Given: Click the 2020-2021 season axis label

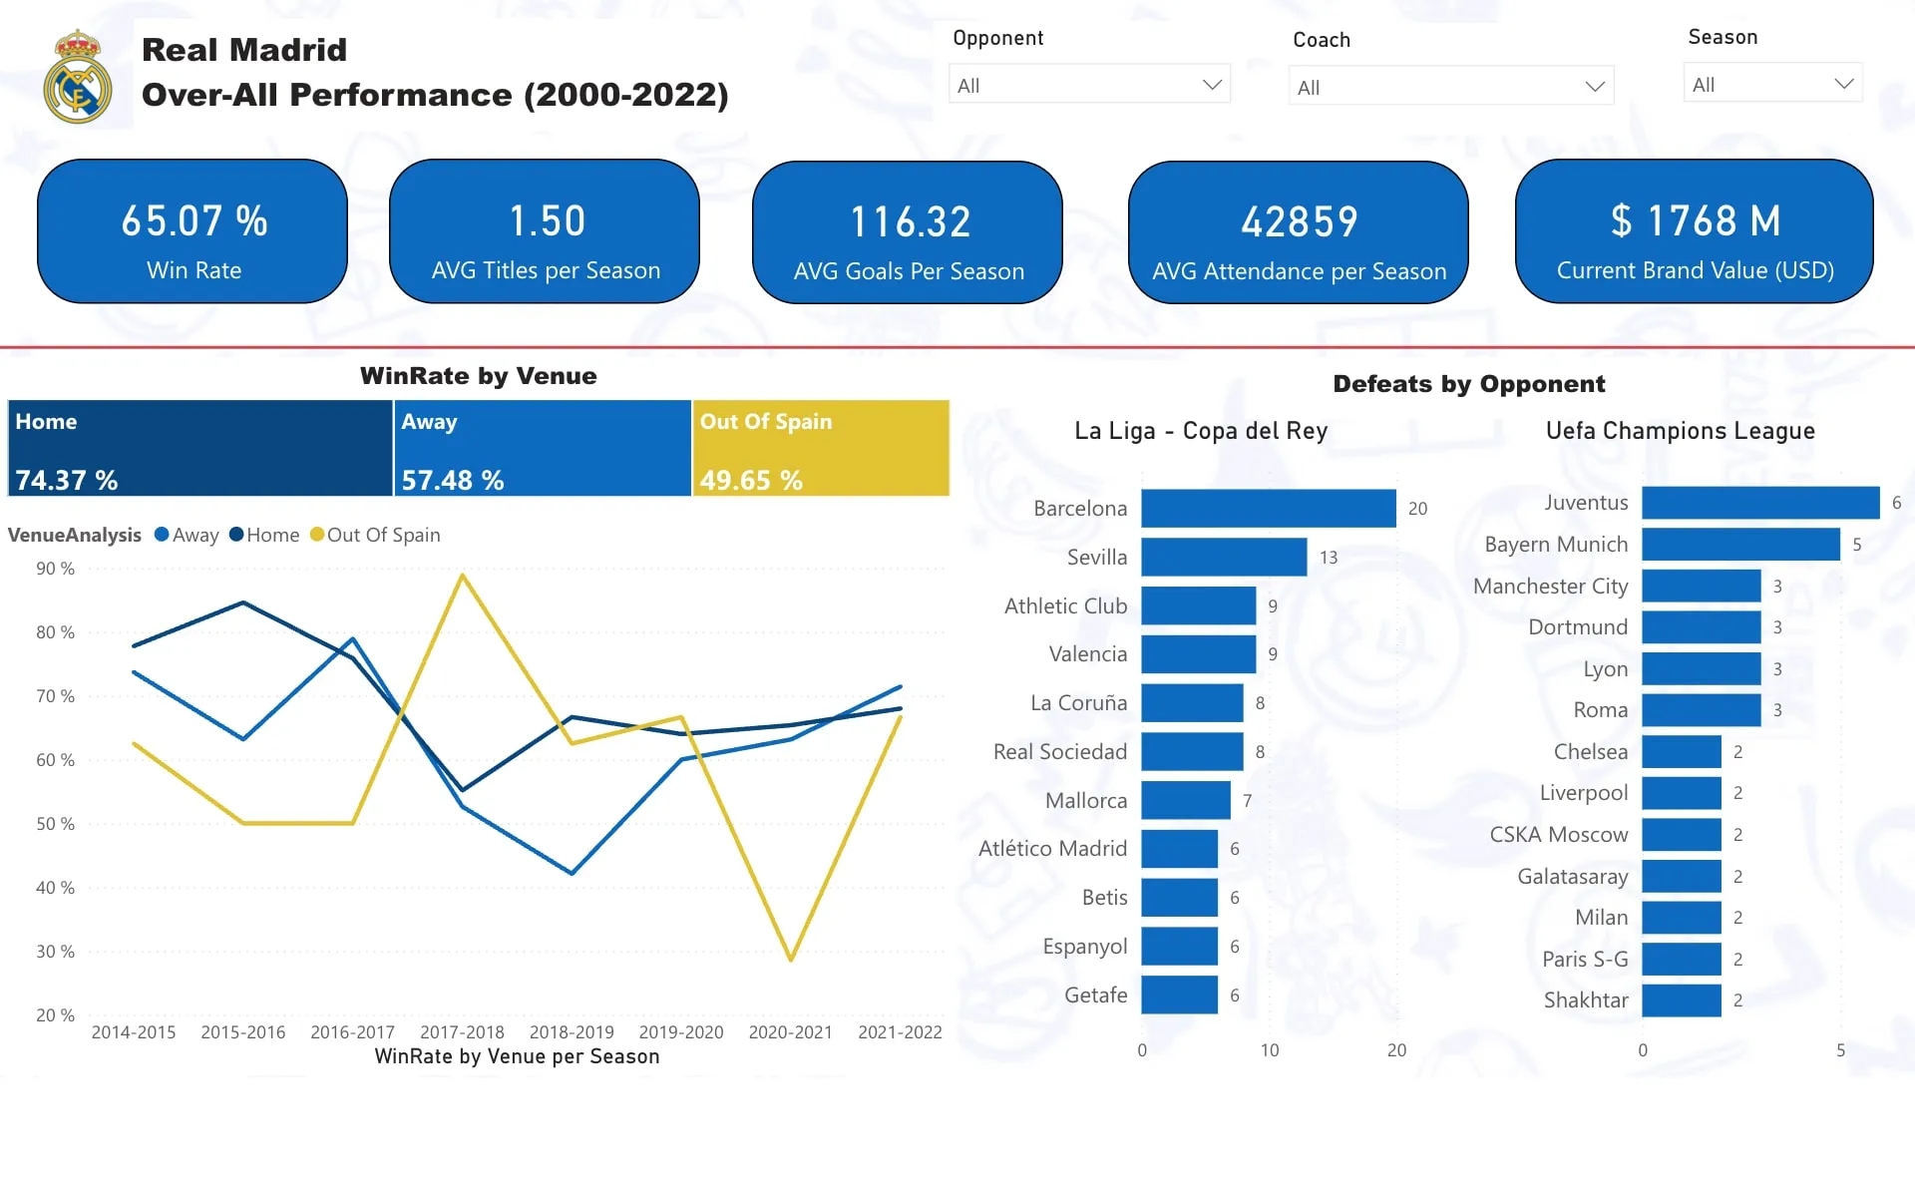Looking at the screenshot, I should pyautogui.click(x=791, y=1032).
